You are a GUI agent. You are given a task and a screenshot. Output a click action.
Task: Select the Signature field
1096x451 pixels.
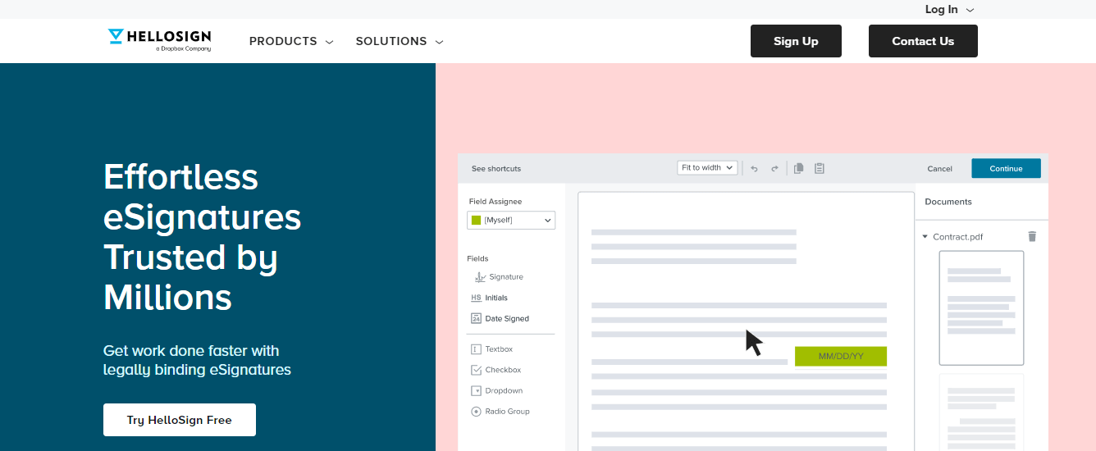coord(499,277)
